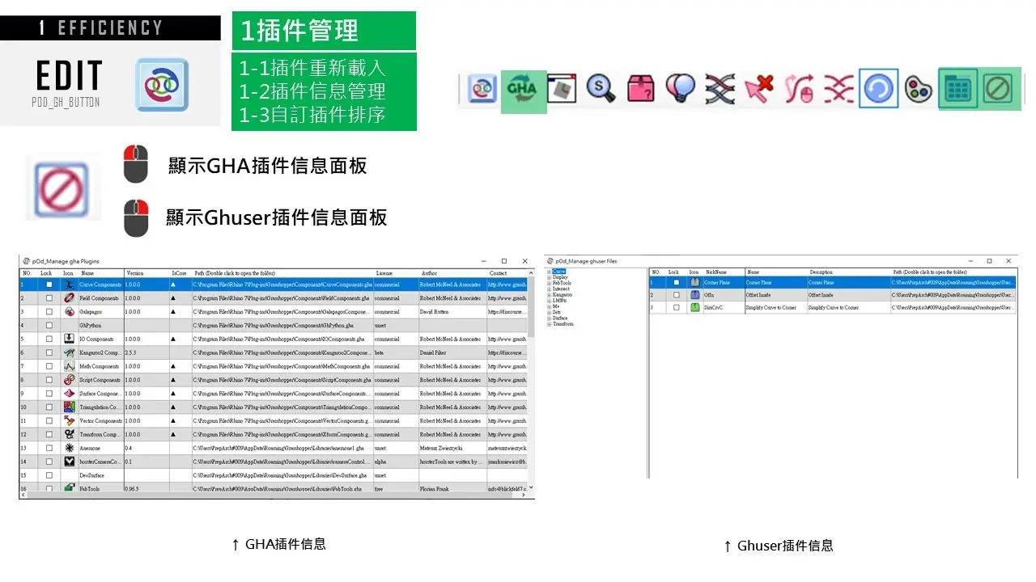Image resolution: width=1036 pixels, height=582 pixels.
Task: Click the blue circular refresh arrow icon
Action: 878,89
